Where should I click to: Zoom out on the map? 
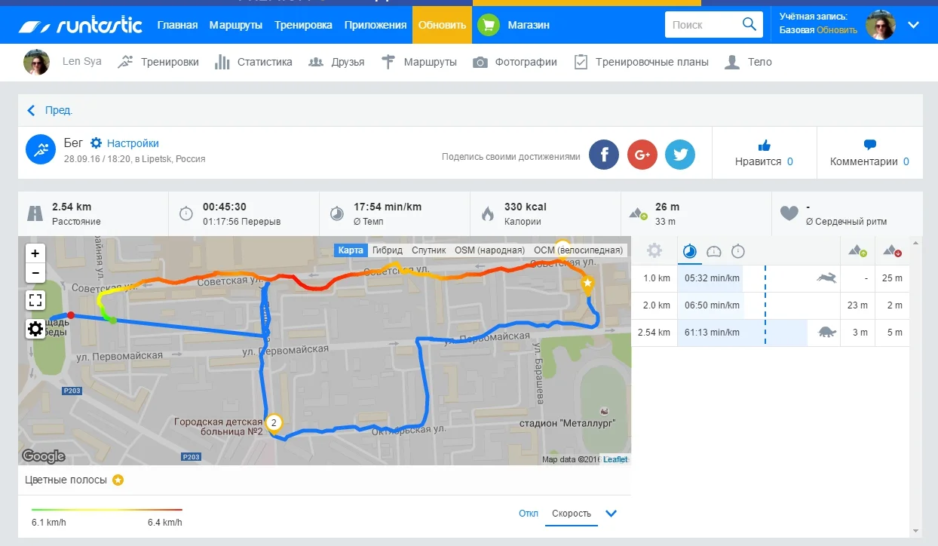(35, 273)
